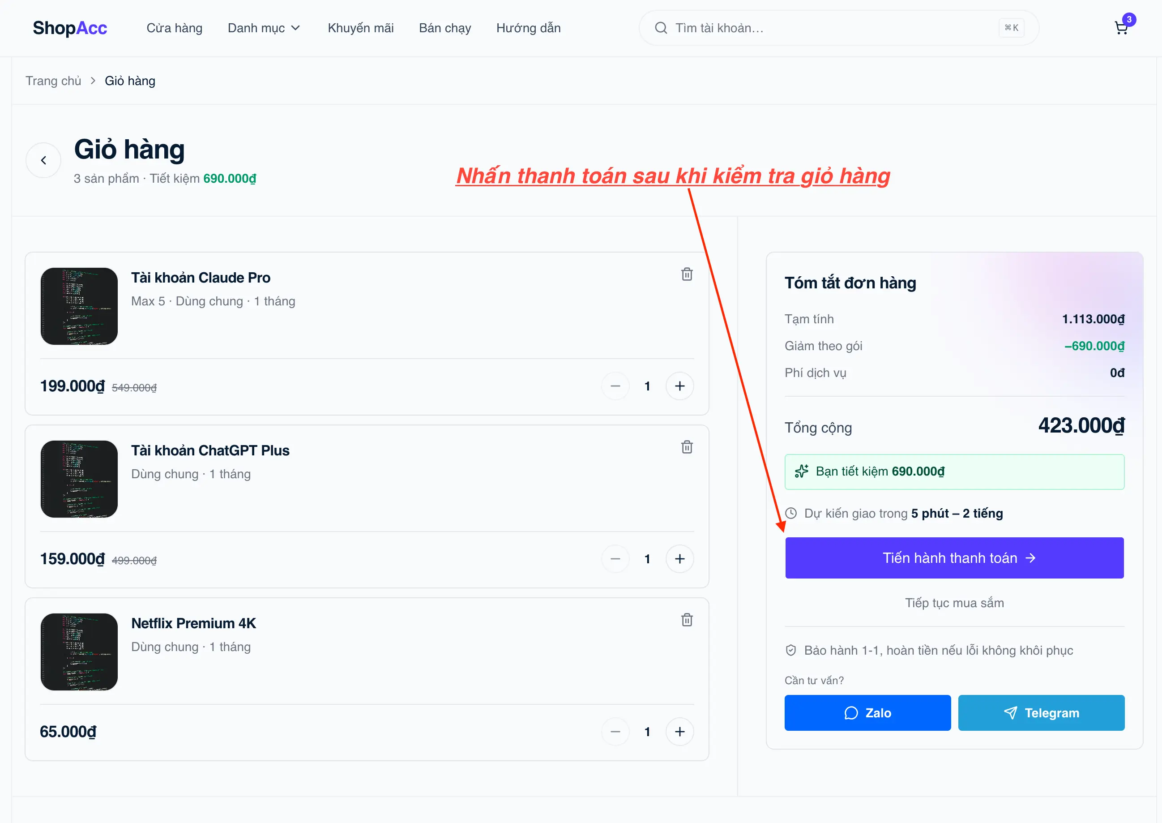
Task: Click the Tài khoản Claude Pro title
Action: (201, 278)
